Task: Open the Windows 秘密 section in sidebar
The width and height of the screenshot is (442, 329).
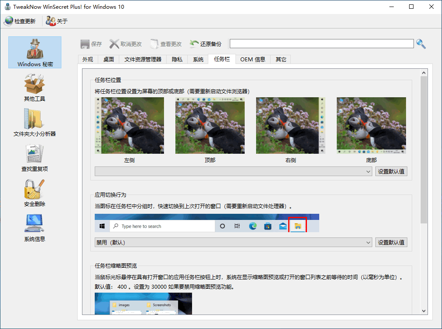Action: pos(35,53)
